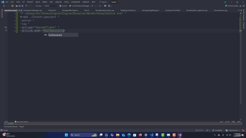The width and height of the screenshot is (246, 138).
Task: Click the Save toolbar icon
Action: point(20,6)
